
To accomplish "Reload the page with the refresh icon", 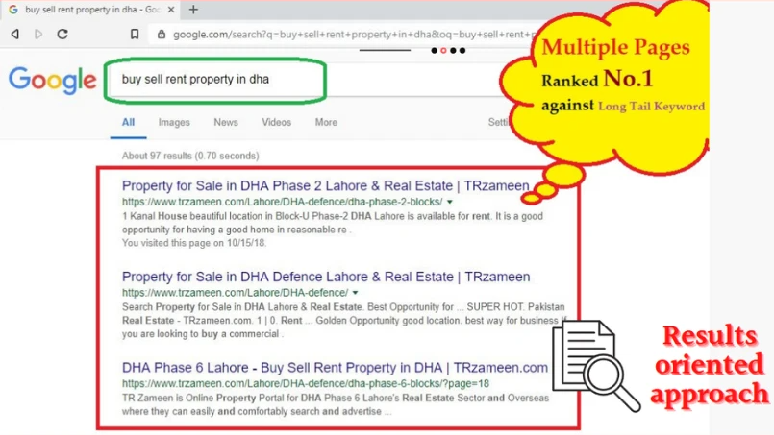I will click(62, 34).
